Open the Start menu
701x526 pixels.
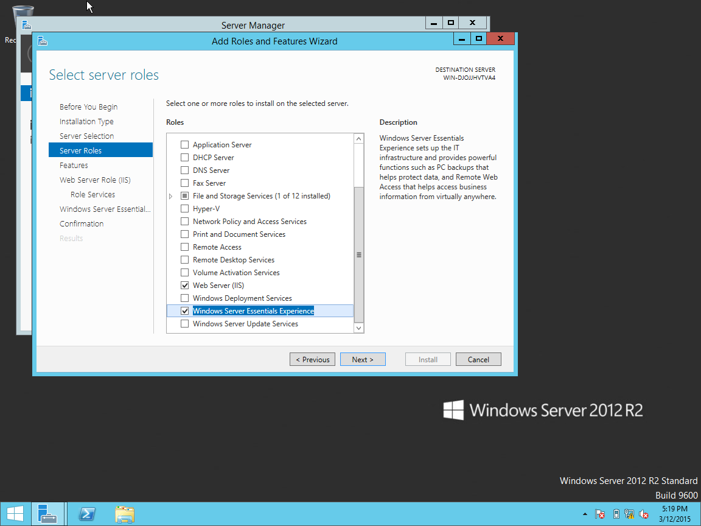[15, 514]
